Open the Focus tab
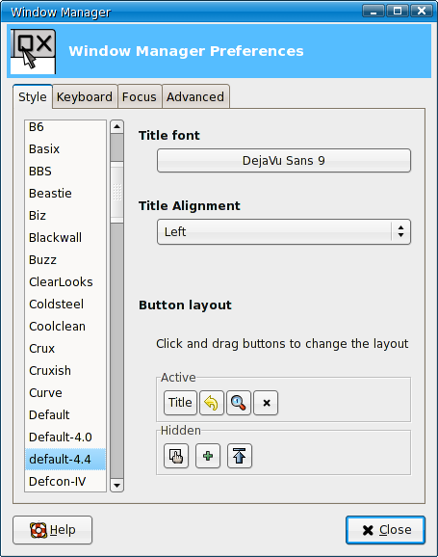The width and height of the screenshot is (438, 557). coord(140,96)
